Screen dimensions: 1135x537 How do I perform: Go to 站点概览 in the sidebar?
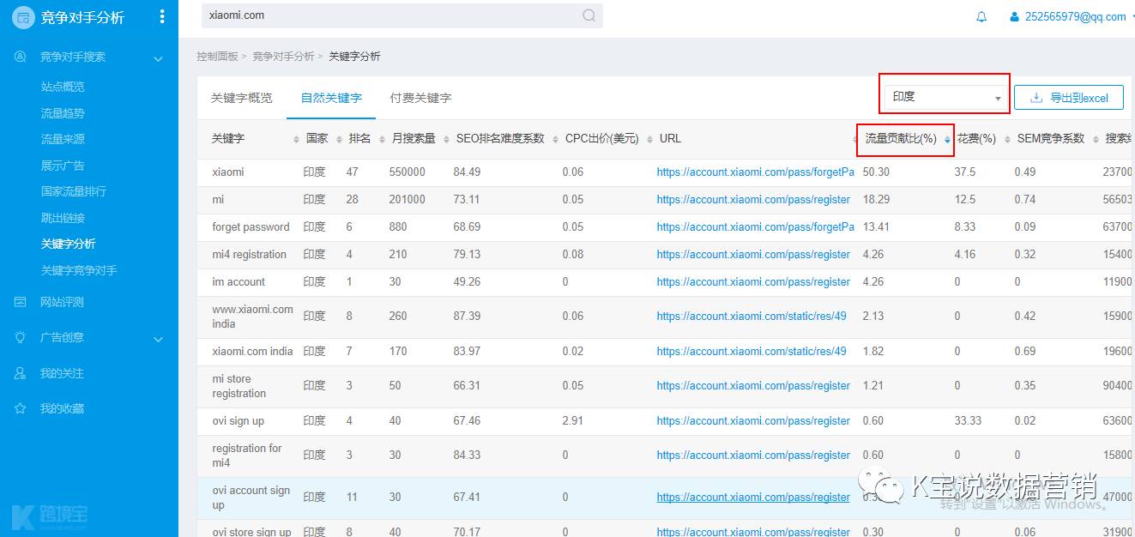tap(63, 87)
